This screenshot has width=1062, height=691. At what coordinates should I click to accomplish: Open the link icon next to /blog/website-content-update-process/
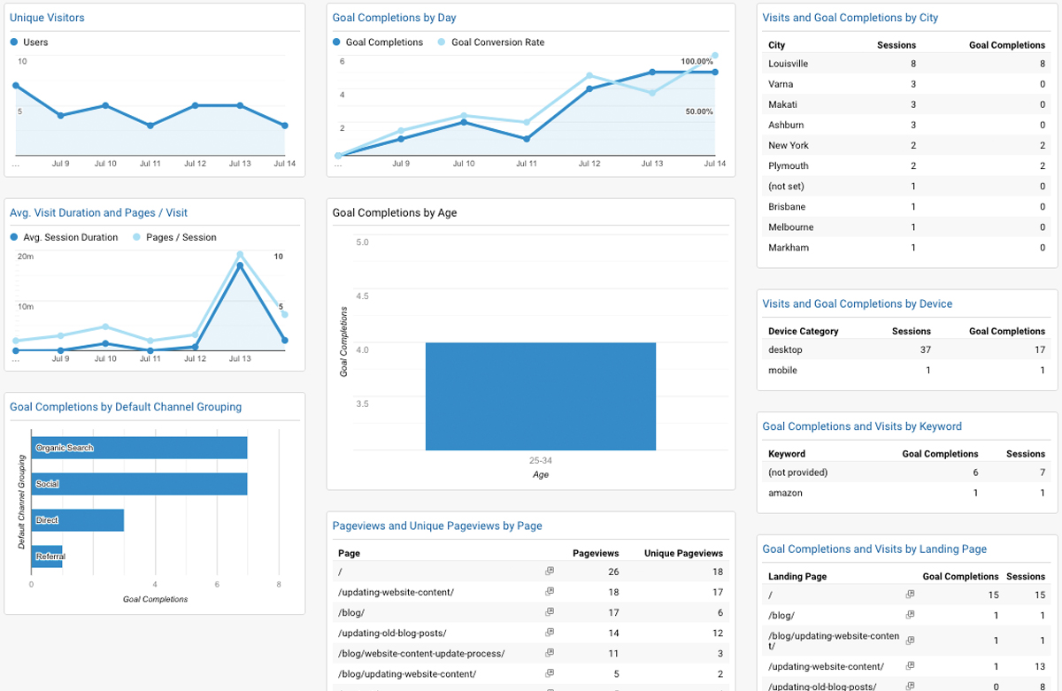pyautogui.click(x=550, y=653)
